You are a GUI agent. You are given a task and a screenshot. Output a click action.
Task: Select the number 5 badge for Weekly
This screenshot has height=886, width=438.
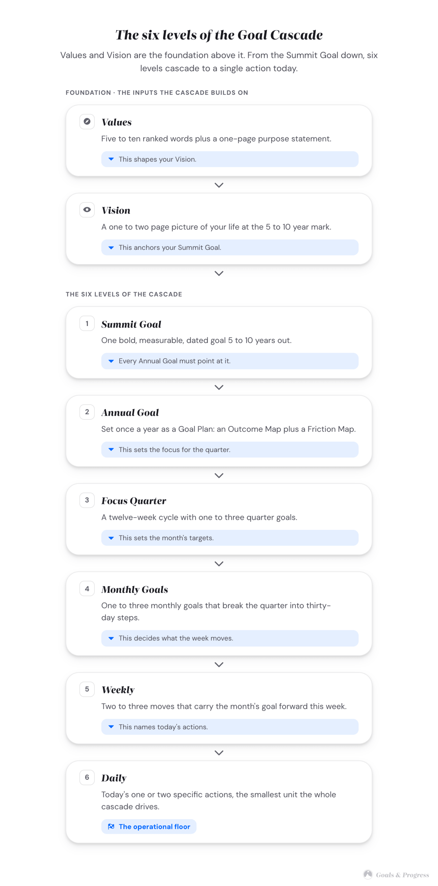click(x=87, y=689)
